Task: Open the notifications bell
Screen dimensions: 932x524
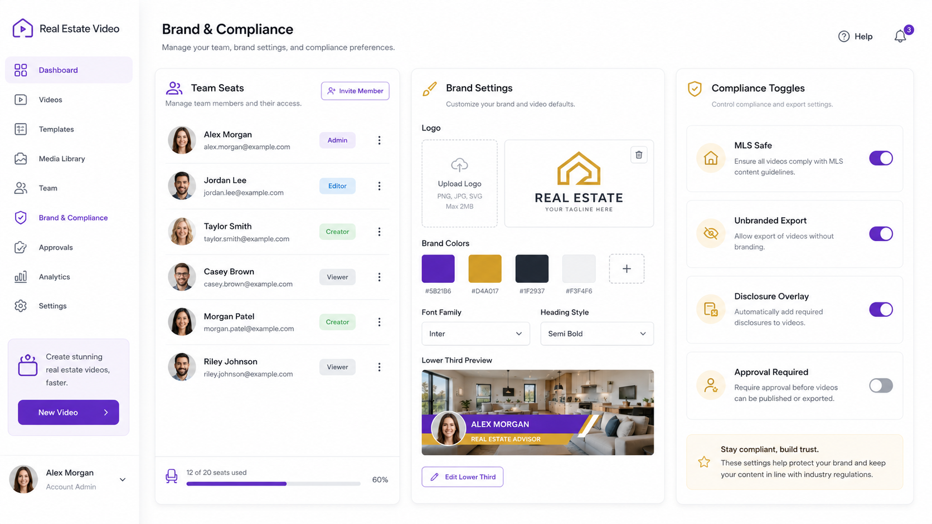Action: 900,36
